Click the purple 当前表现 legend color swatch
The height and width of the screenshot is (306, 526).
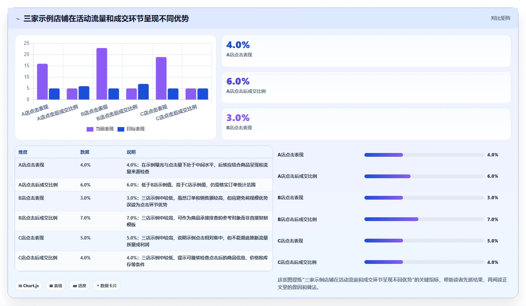(x=90, y=129)
